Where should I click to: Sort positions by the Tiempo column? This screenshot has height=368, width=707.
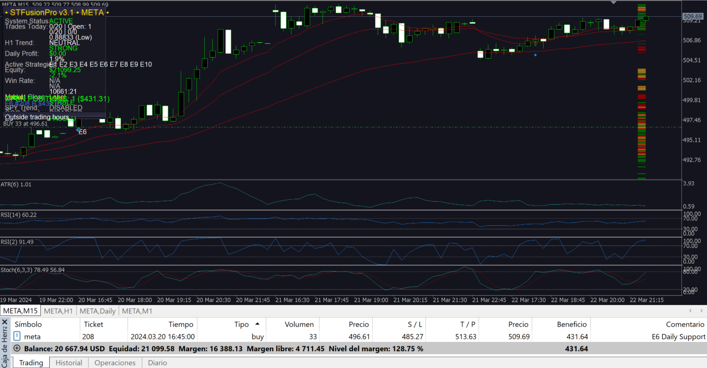[x=162, y=324]
